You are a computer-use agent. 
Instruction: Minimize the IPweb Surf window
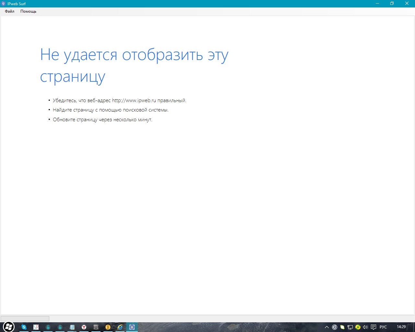tap(377, 4)
